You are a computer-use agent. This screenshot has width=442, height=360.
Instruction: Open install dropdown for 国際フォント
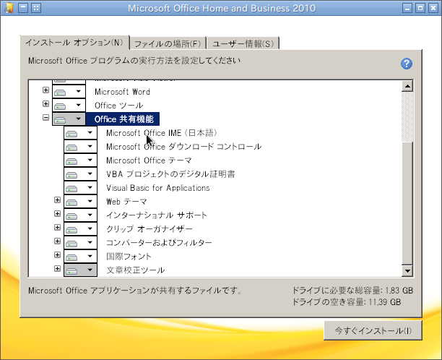pyautogui.click(x=81, y=257)
